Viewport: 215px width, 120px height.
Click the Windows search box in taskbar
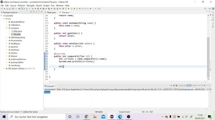point(37,117)
